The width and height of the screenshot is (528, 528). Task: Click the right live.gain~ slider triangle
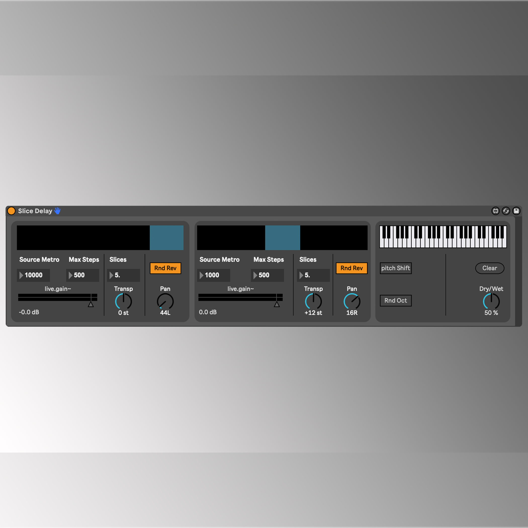coord(277,304)
